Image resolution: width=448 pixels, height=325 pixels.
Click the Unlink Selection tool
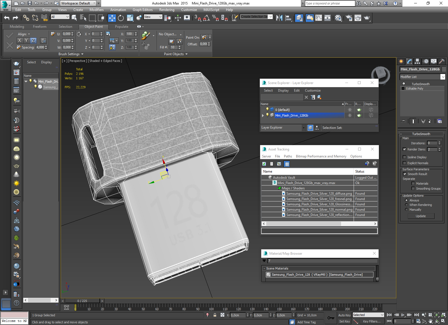35,18
